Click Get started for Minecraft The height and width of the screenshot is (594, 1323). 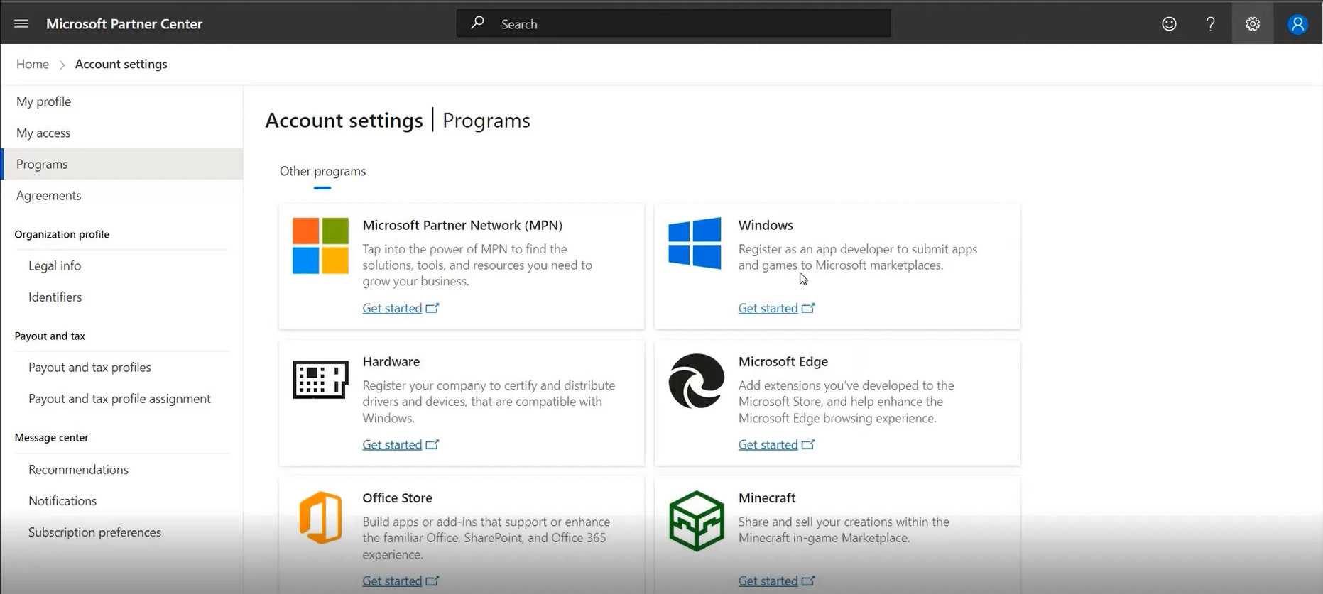click(768, 581)
